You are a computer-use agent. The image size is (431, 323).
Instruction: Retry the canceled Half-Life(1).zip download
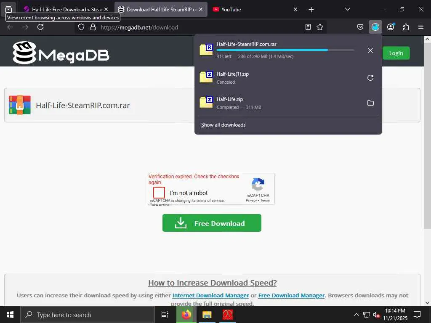coord(370,78)
